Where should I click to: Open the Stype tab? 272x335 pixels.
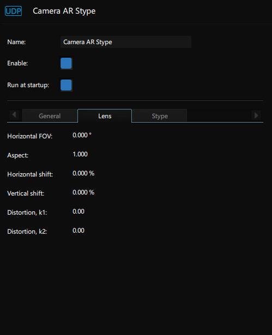(160, 116)
